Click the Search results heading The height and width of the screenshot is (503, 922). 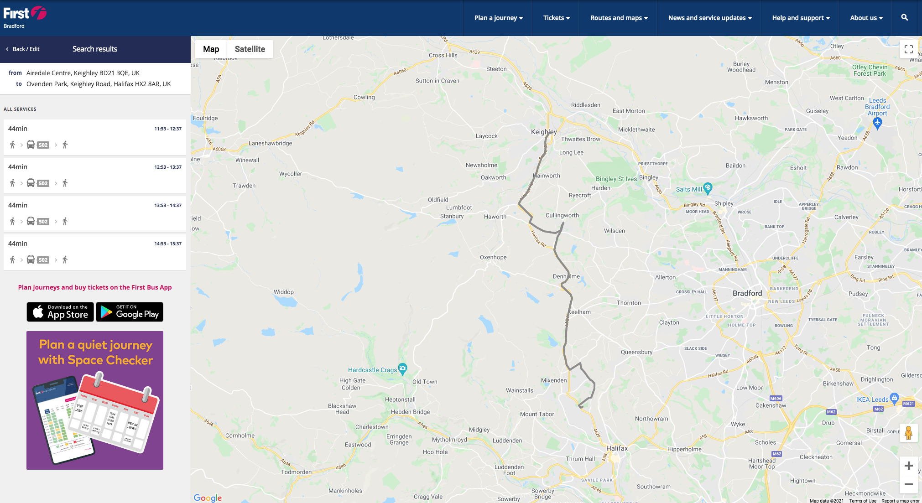[95, 49]
